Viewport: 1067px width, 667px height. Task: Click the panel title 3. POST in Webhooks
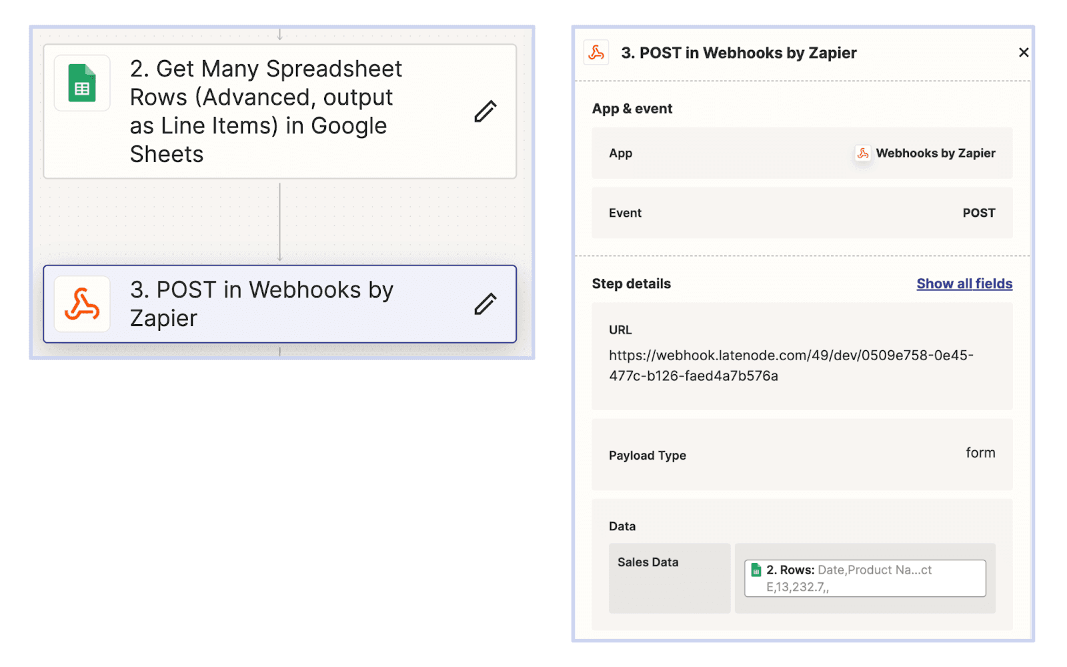click(738, 53)
